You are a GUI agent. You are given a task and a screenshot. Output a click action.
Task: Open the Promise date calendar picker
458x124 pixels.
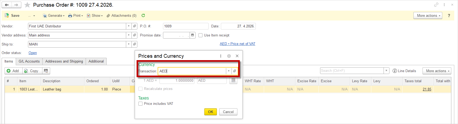tap(193, 35)
